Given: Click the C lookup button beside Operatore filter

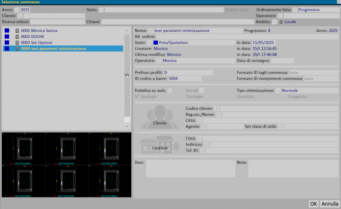Looking at the screenshot, I should click(280, 16).
